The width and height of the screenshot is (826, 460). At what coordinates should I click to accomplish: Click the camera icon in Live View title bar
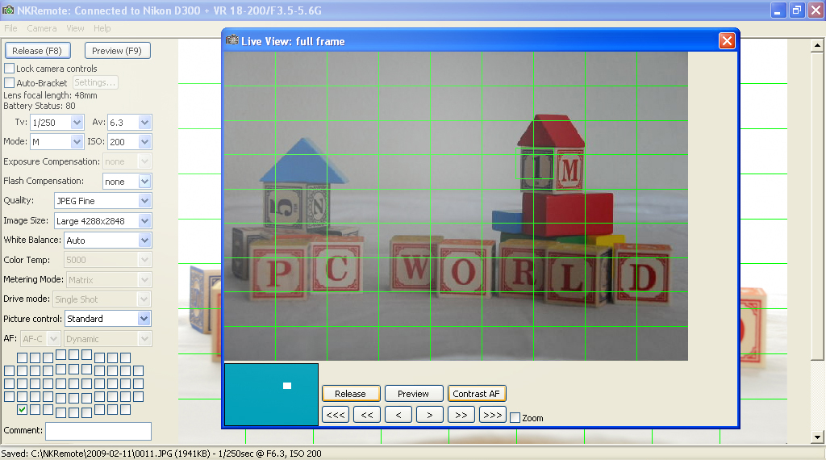pos(232,40)
